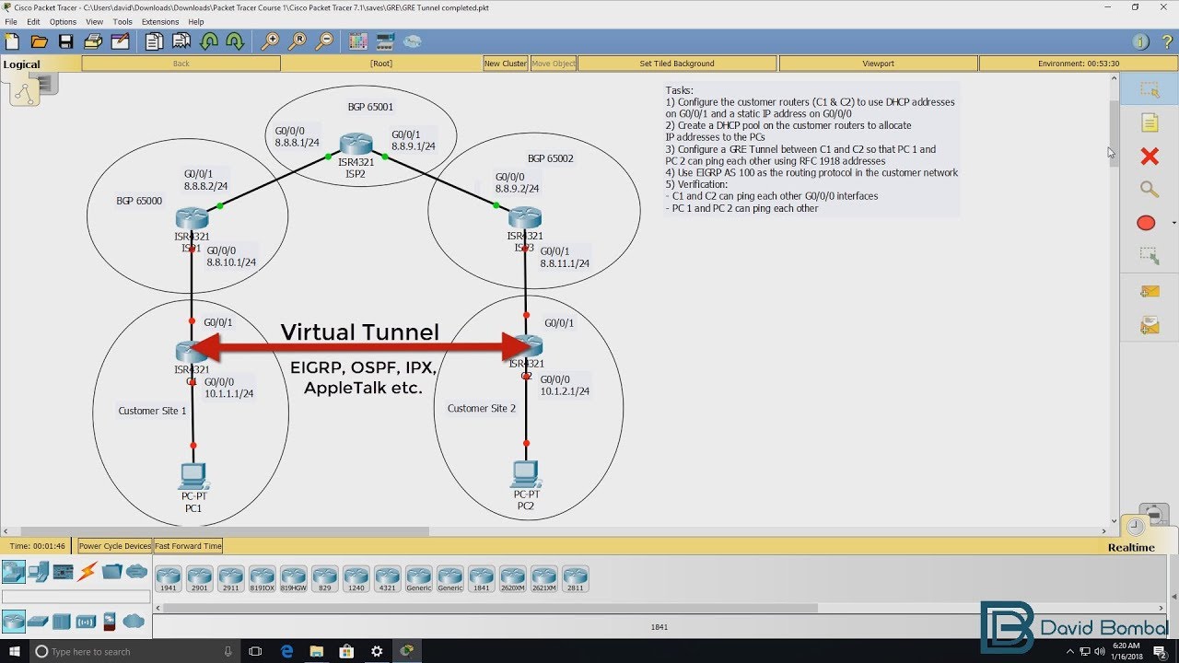Open the Edit menu
Viewport: 1179px width, 663px height.
click(33, 21)
